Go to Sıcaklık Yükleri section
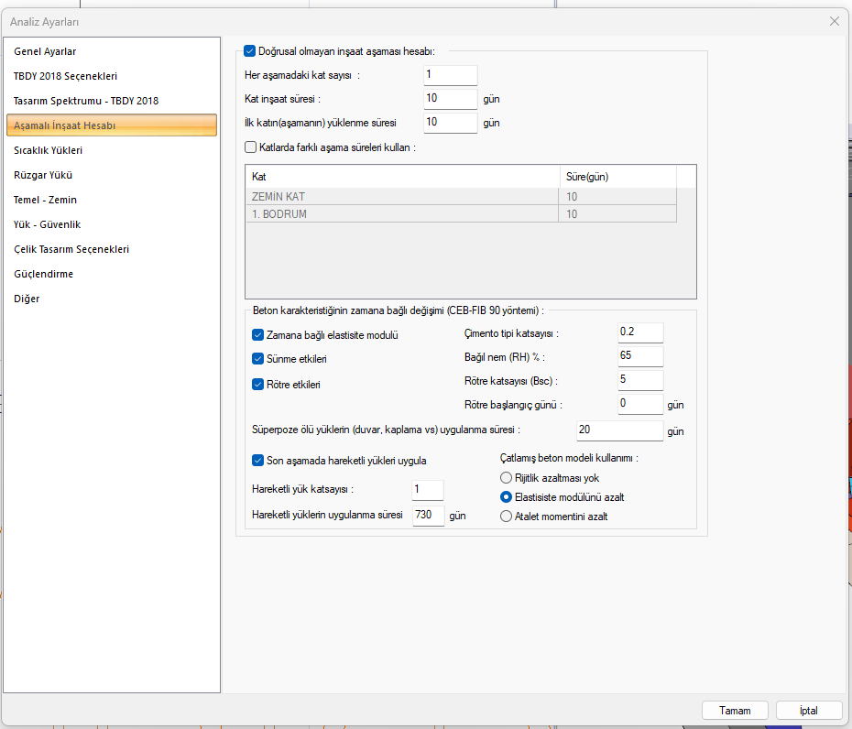Viewport: 852px width, 729px height. coord(49,150)
